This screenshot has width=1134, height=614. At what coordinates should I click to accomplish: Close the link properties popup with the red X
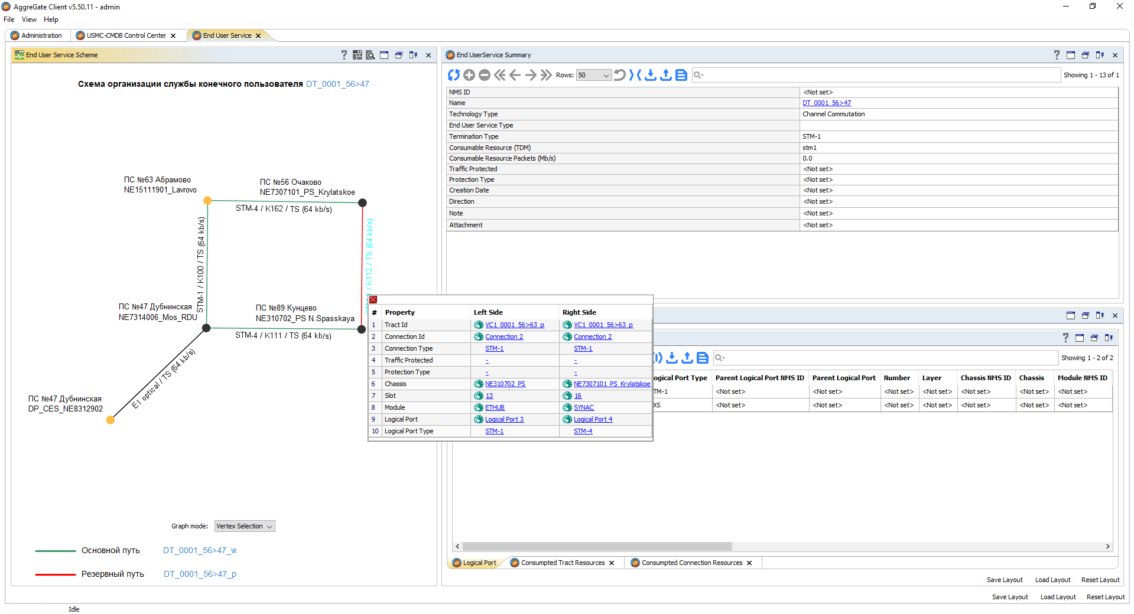[x=373, y=300]
